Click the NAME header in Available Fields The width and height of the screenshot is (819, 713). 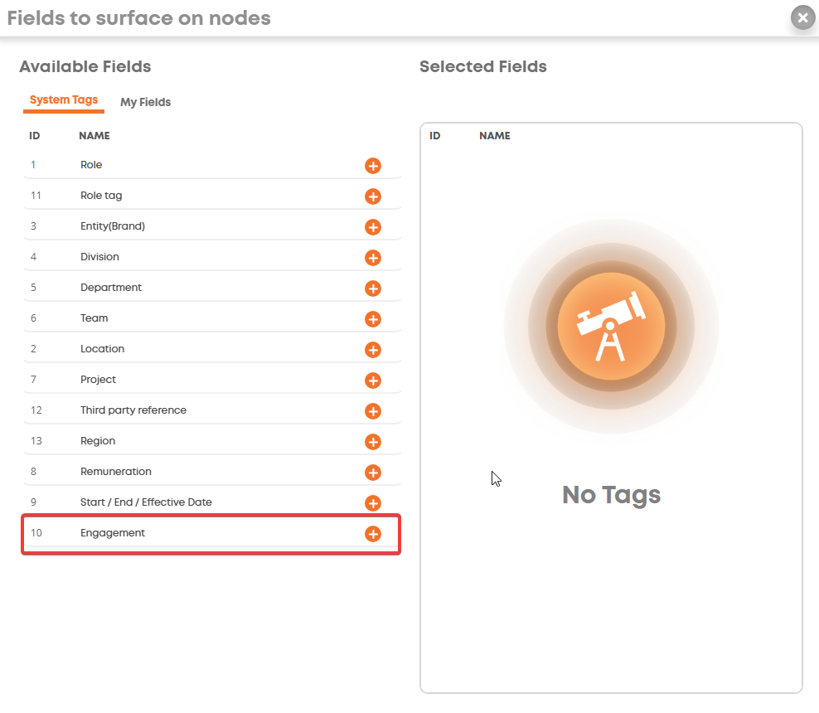pyautogui.click(x=94, y=135)
